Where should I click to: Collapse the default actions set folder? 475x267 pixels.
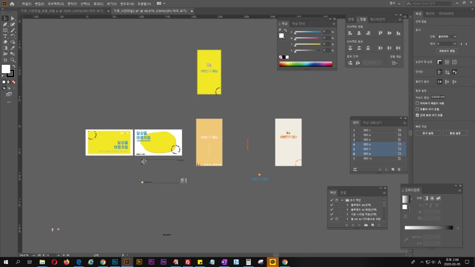342,200
